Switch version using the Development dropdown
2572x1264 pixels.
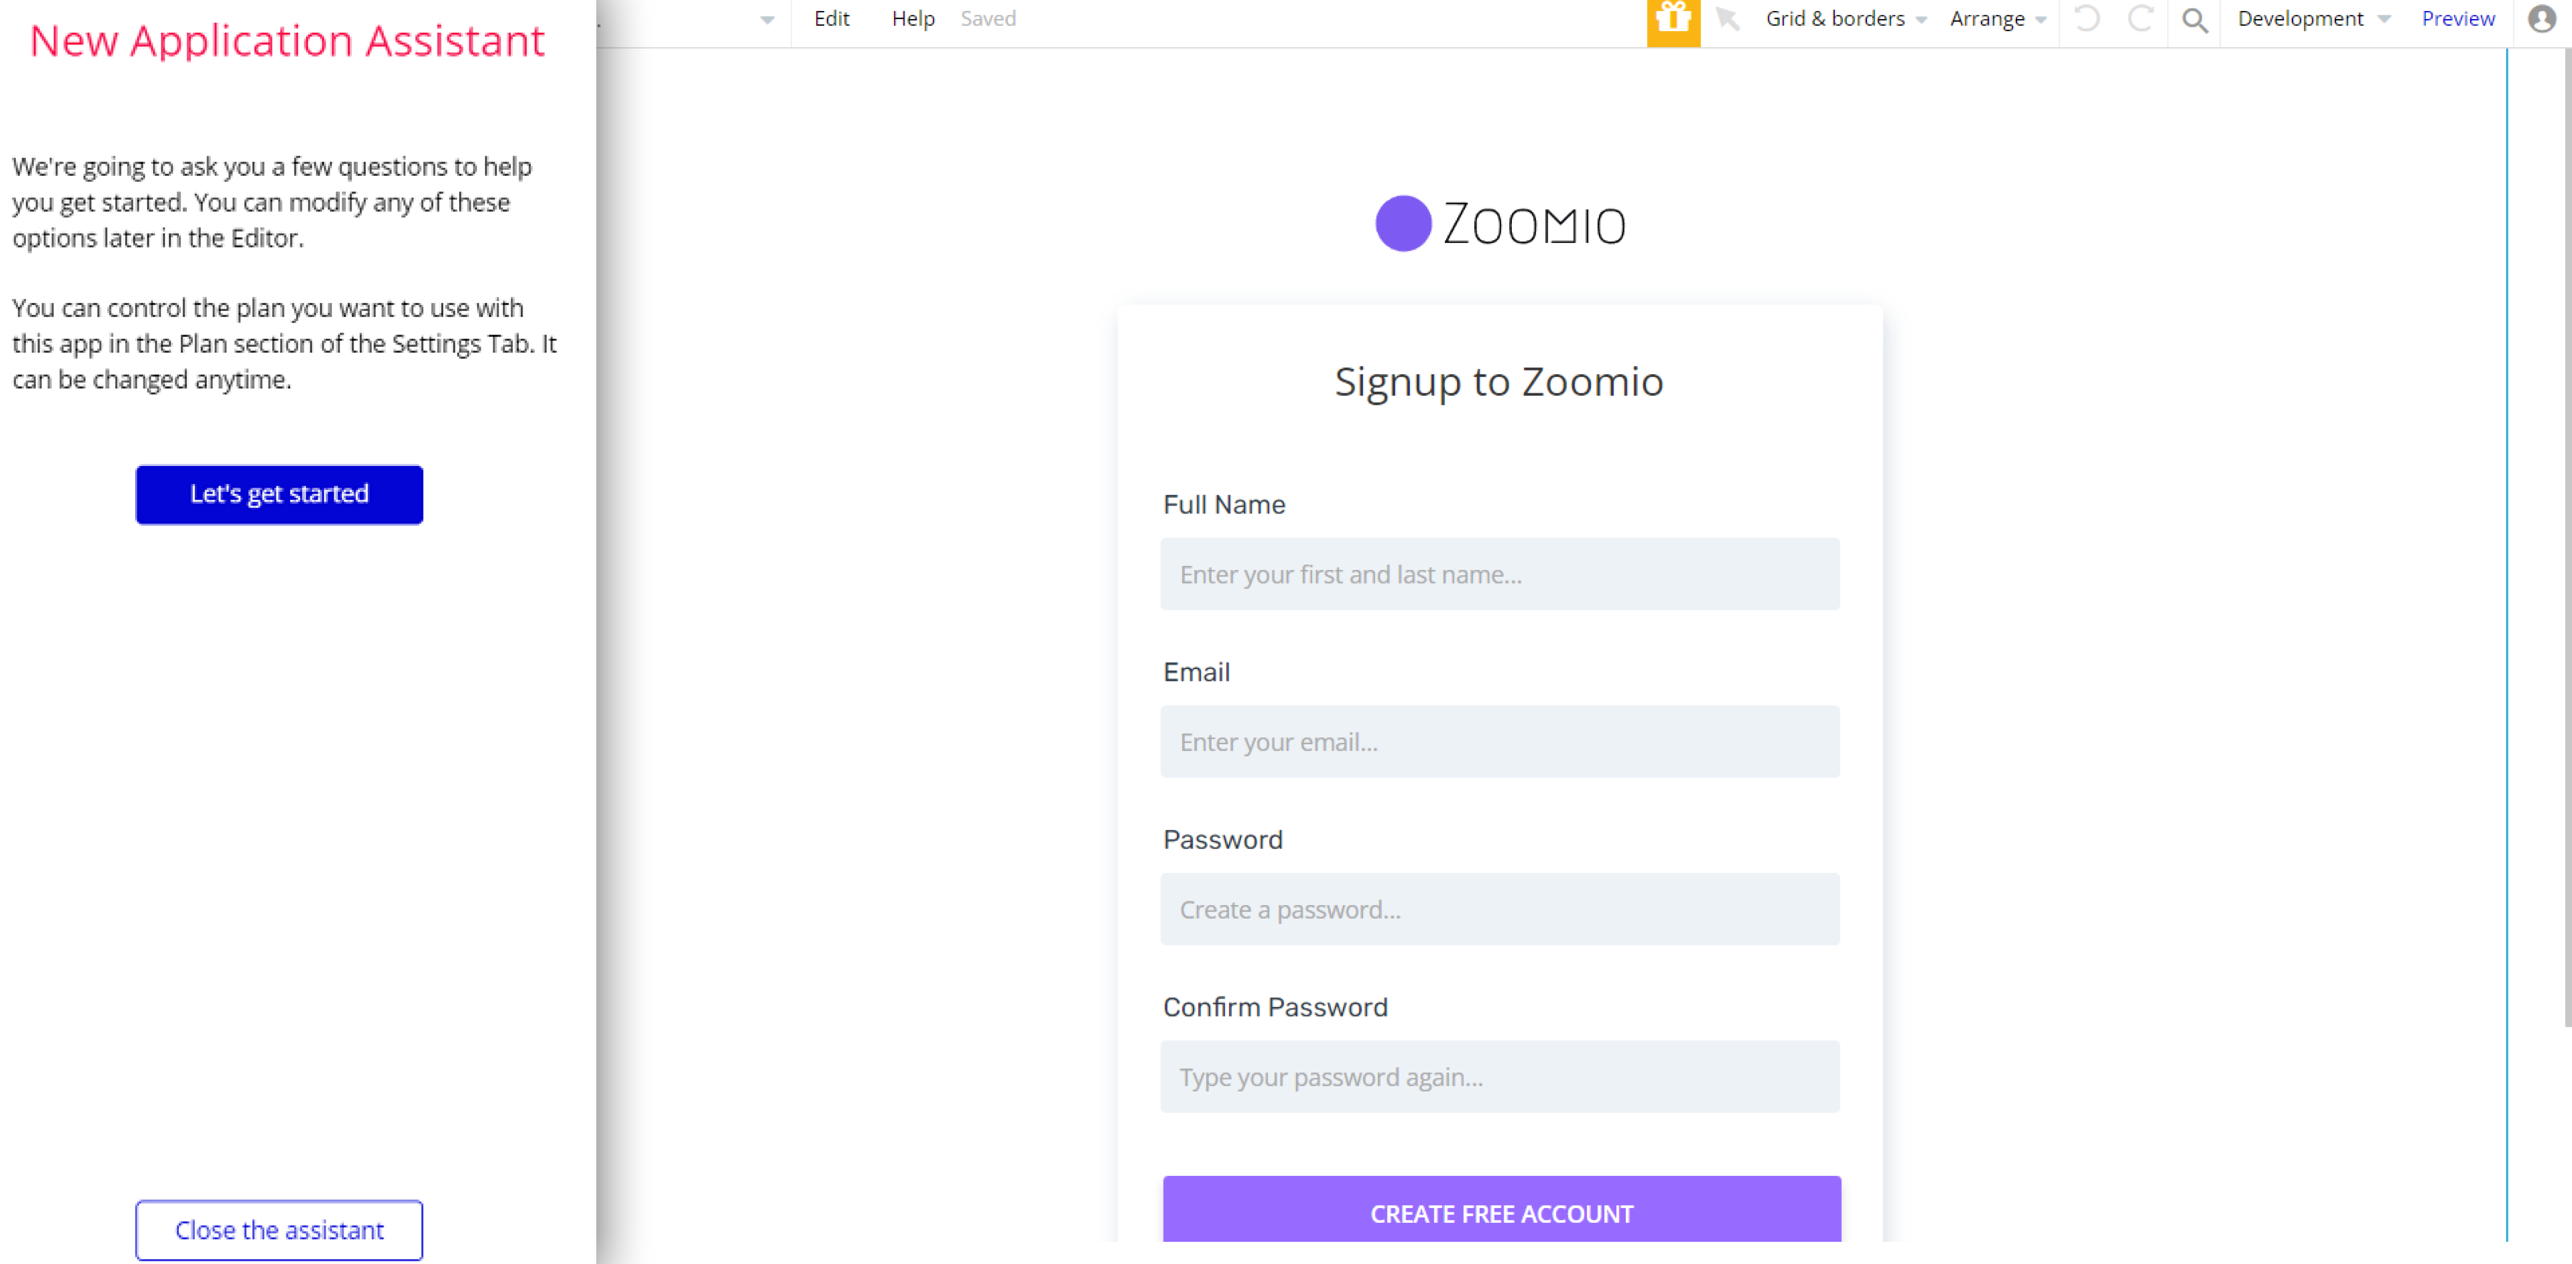click(2312, 19)
